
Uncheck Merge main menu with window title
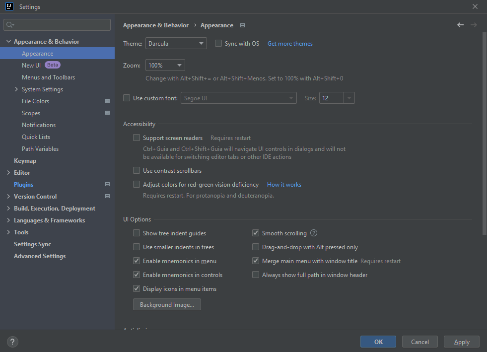tap(256, 261)
